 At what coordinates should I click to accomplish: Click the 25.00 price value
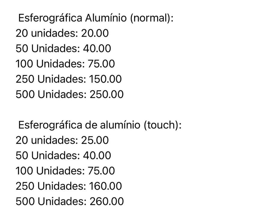[x=95, y=140]
